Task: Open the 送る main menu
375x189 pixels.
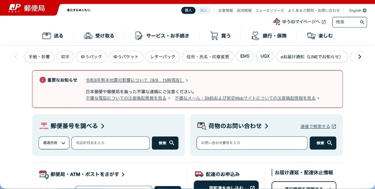Action: (52, 36)
